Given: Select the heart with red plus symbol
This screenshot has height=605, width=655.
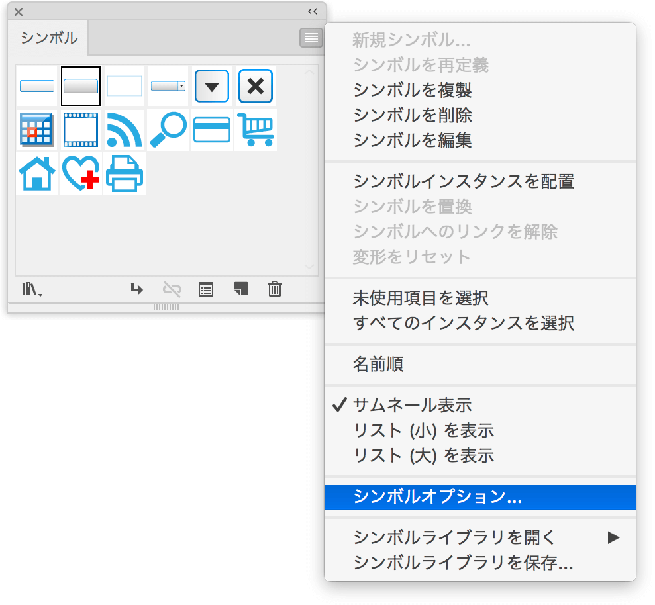Looking at the screenshot, I should [81, 173].
